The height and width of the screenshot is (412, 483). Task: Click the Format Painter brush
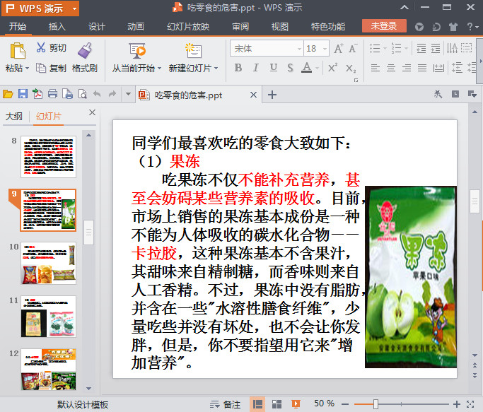coord(85,51)
